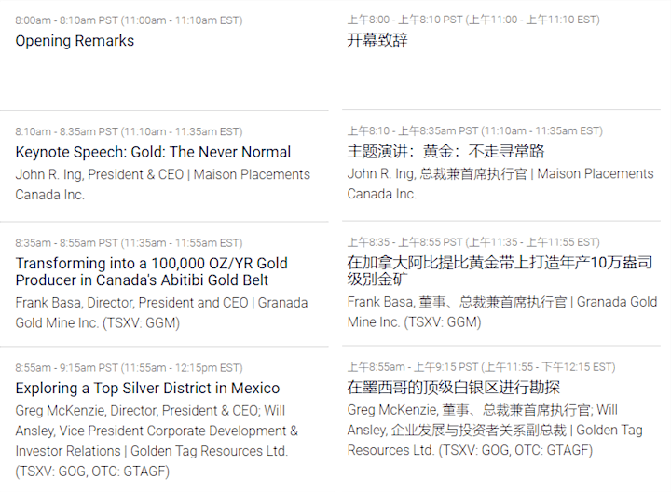This screenshot has width=671, height=492.
Task: Select the '上午8:35 - 上午8:55 PST' time line
Action: point(473,242)
